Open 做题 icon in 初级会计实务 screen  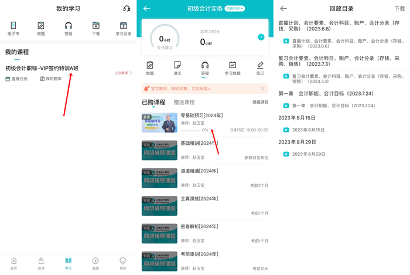click(150, 68)
